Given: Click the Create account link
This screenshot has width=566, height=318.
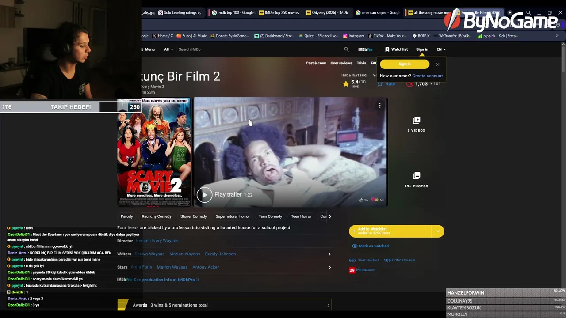Looking at the screenshot, I should (427, 76).
